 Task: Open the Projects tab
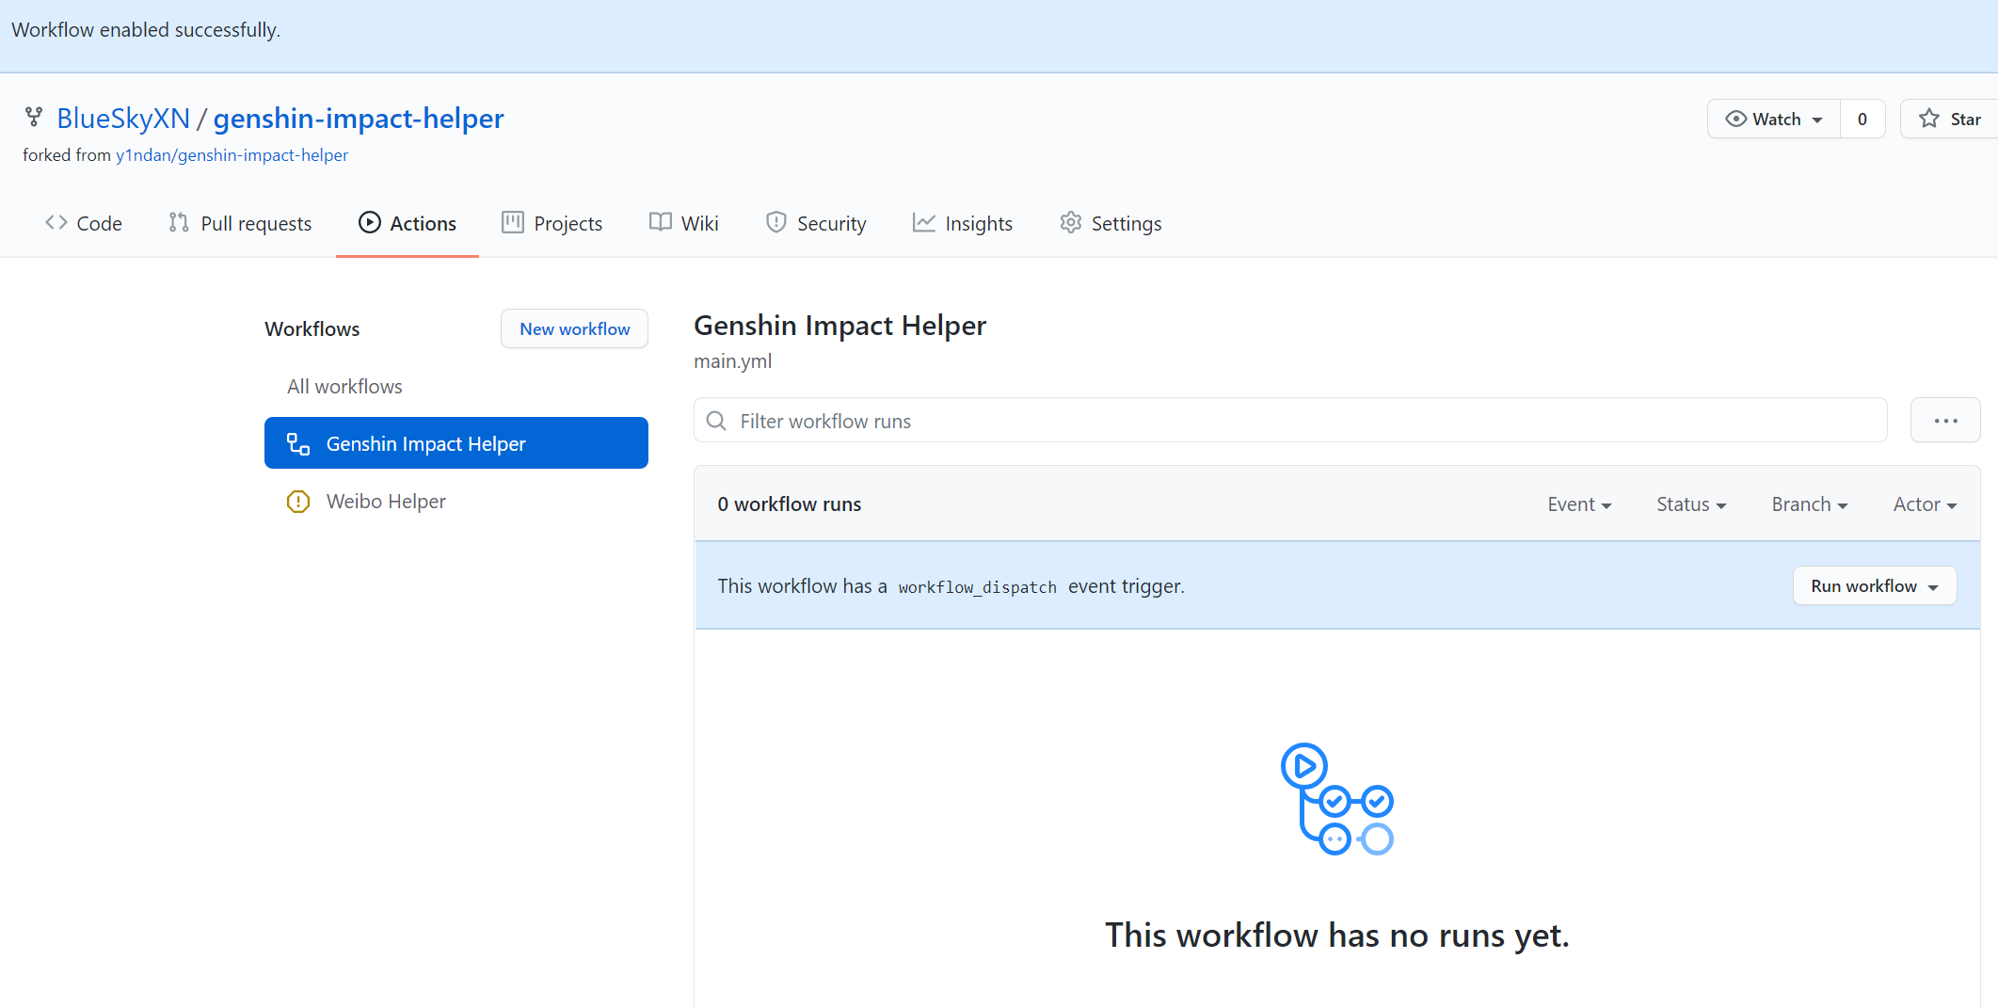pyautogui.click(x=552, y=223)
